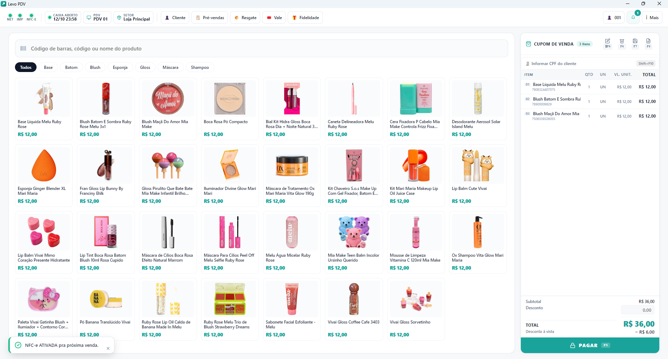668x359 pixels.
Task: Filter products by Batom category
Action: (71, 67)
